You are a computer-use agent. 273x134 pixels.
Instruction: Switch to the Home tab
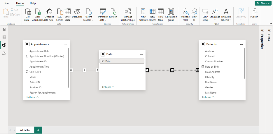point(20,3)
